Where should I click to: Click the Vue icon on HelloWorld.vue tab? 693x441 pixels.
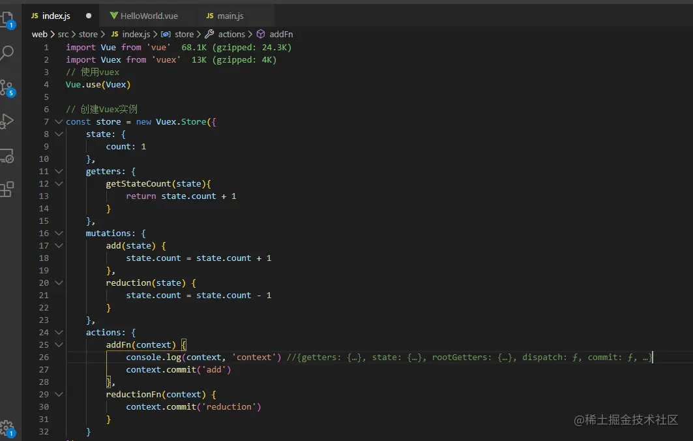tap(113, 16)
